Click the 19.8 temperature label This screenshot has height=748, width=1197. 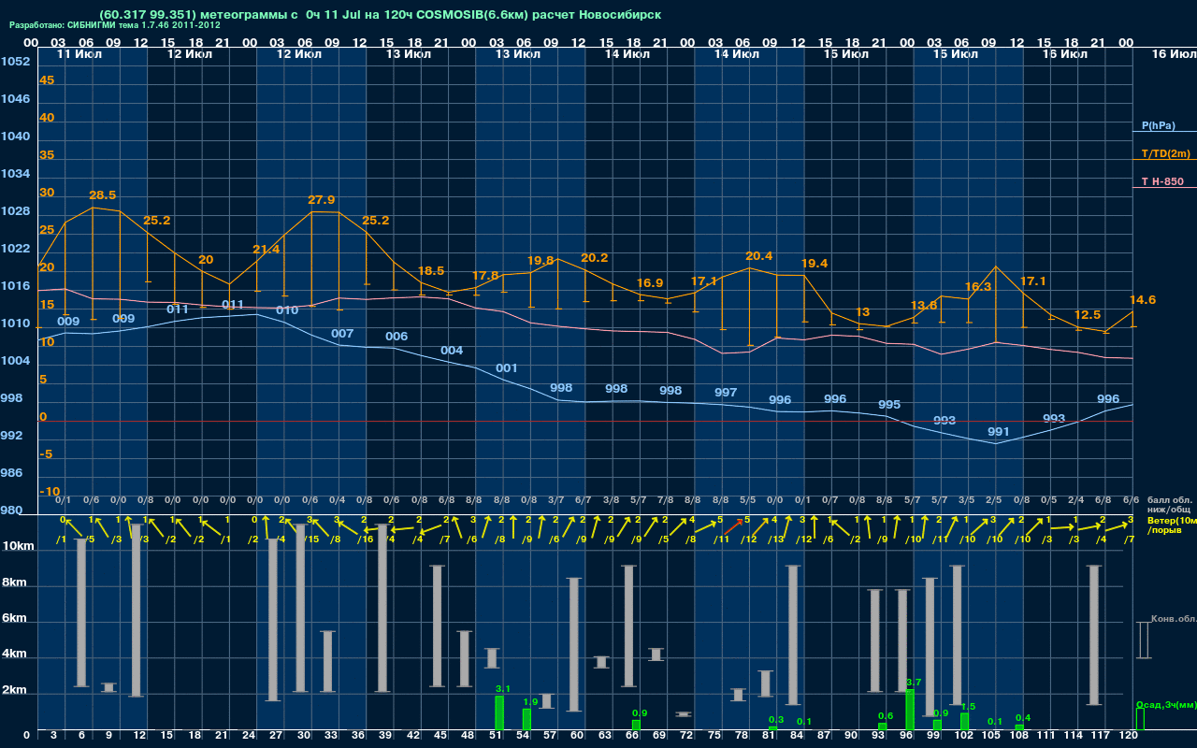coord(541,260)
